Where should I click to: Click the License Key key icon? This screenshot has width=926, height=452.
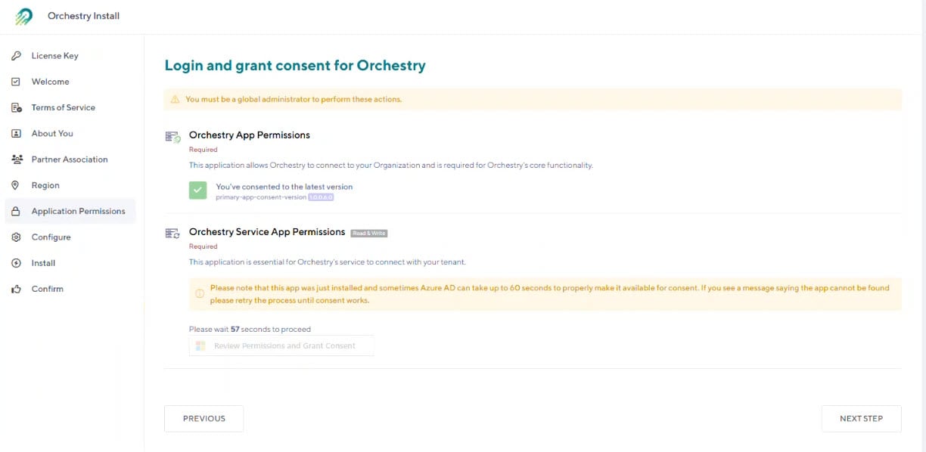(16, 56)
